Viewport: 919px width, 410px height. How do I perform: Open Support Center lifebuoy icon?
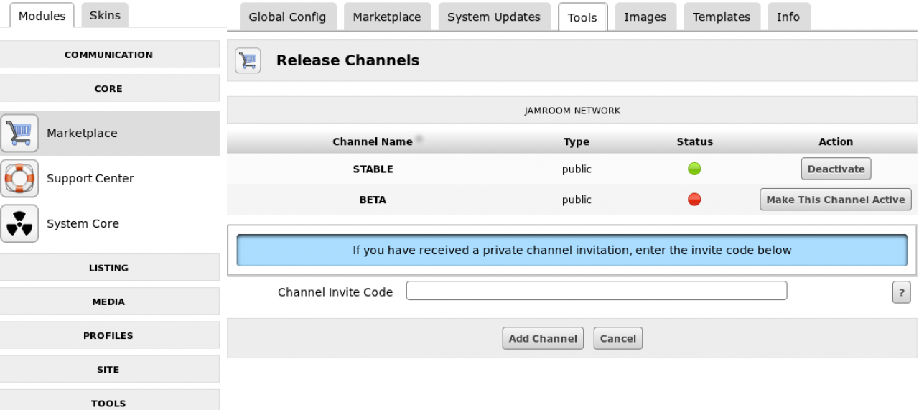(x=19, y=179)
